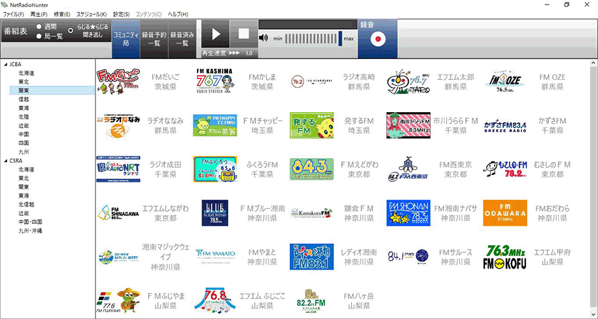Open the 再生(P) menu

(x=39, y=14)
